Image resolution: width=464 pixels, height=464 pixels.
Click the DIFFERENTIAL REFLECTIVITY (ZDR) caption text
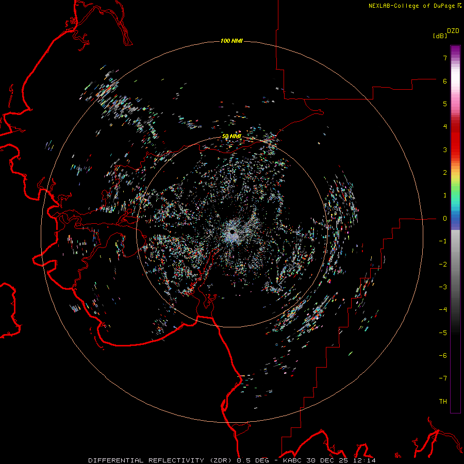(x=161, y=460)
